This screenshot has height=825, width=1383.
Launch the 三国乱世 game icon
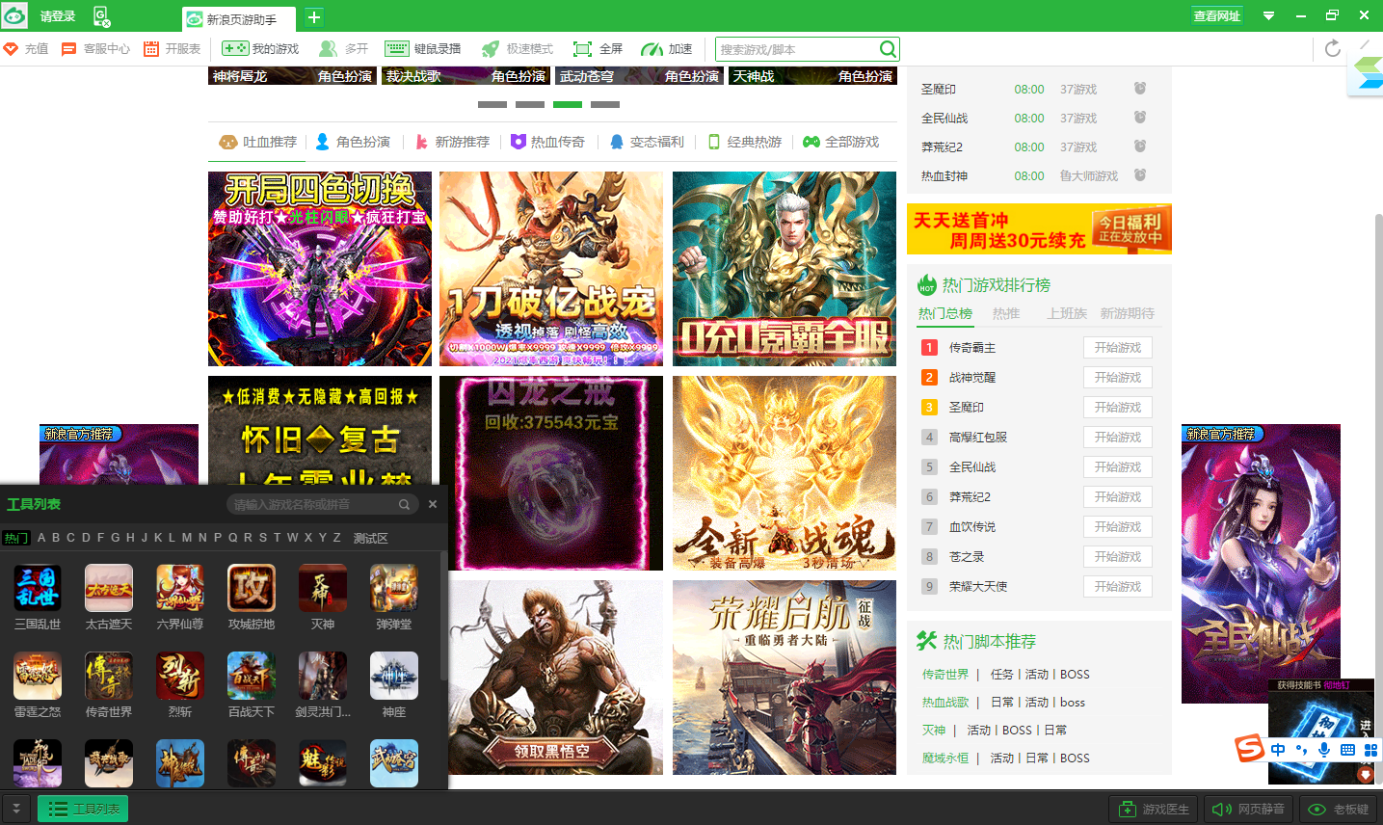pos(38,589)
